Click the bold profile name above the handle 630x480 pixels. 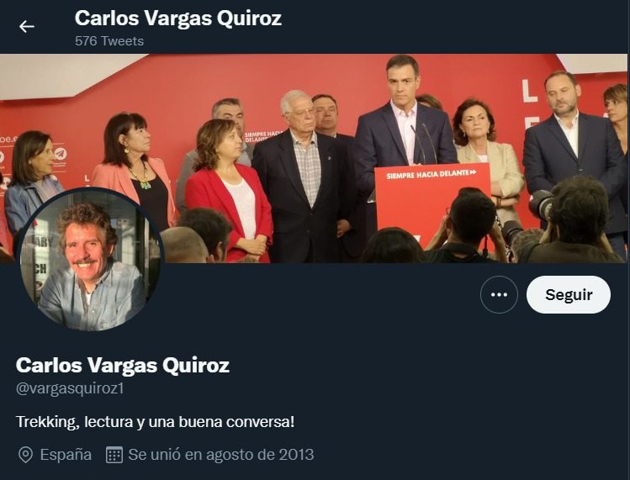pos(123,365)
